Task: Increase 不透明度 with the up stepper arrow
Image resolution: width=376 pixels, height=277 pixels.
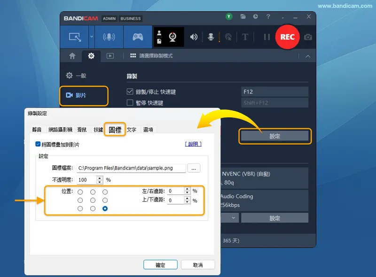Action: tap(100, 178)
